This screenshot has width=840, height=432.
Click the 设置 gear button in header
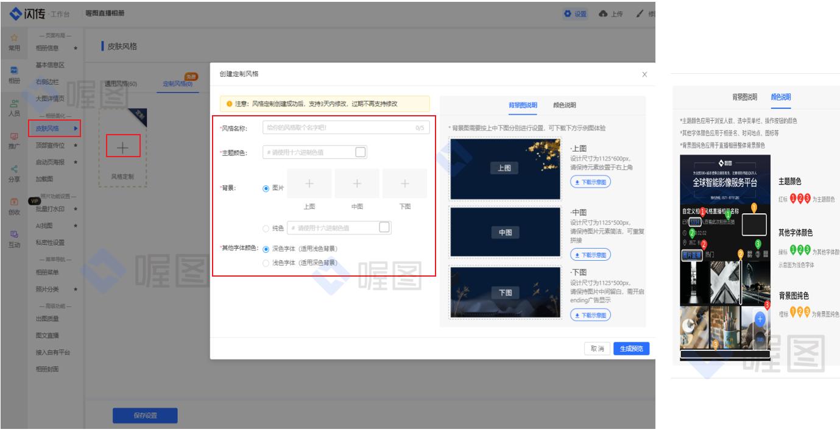(575, 13)
